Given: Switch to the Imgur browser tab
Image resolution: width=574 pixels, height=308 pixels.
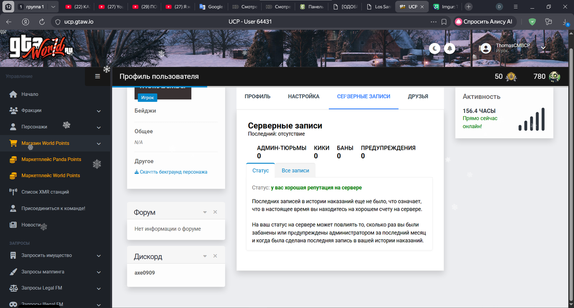Looking at the screenshot, I should click(445, 7).
